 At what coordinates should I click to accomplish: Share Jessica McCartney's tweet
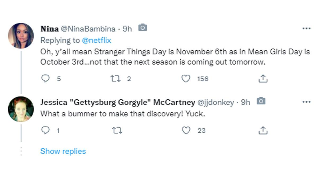[263, 130]
